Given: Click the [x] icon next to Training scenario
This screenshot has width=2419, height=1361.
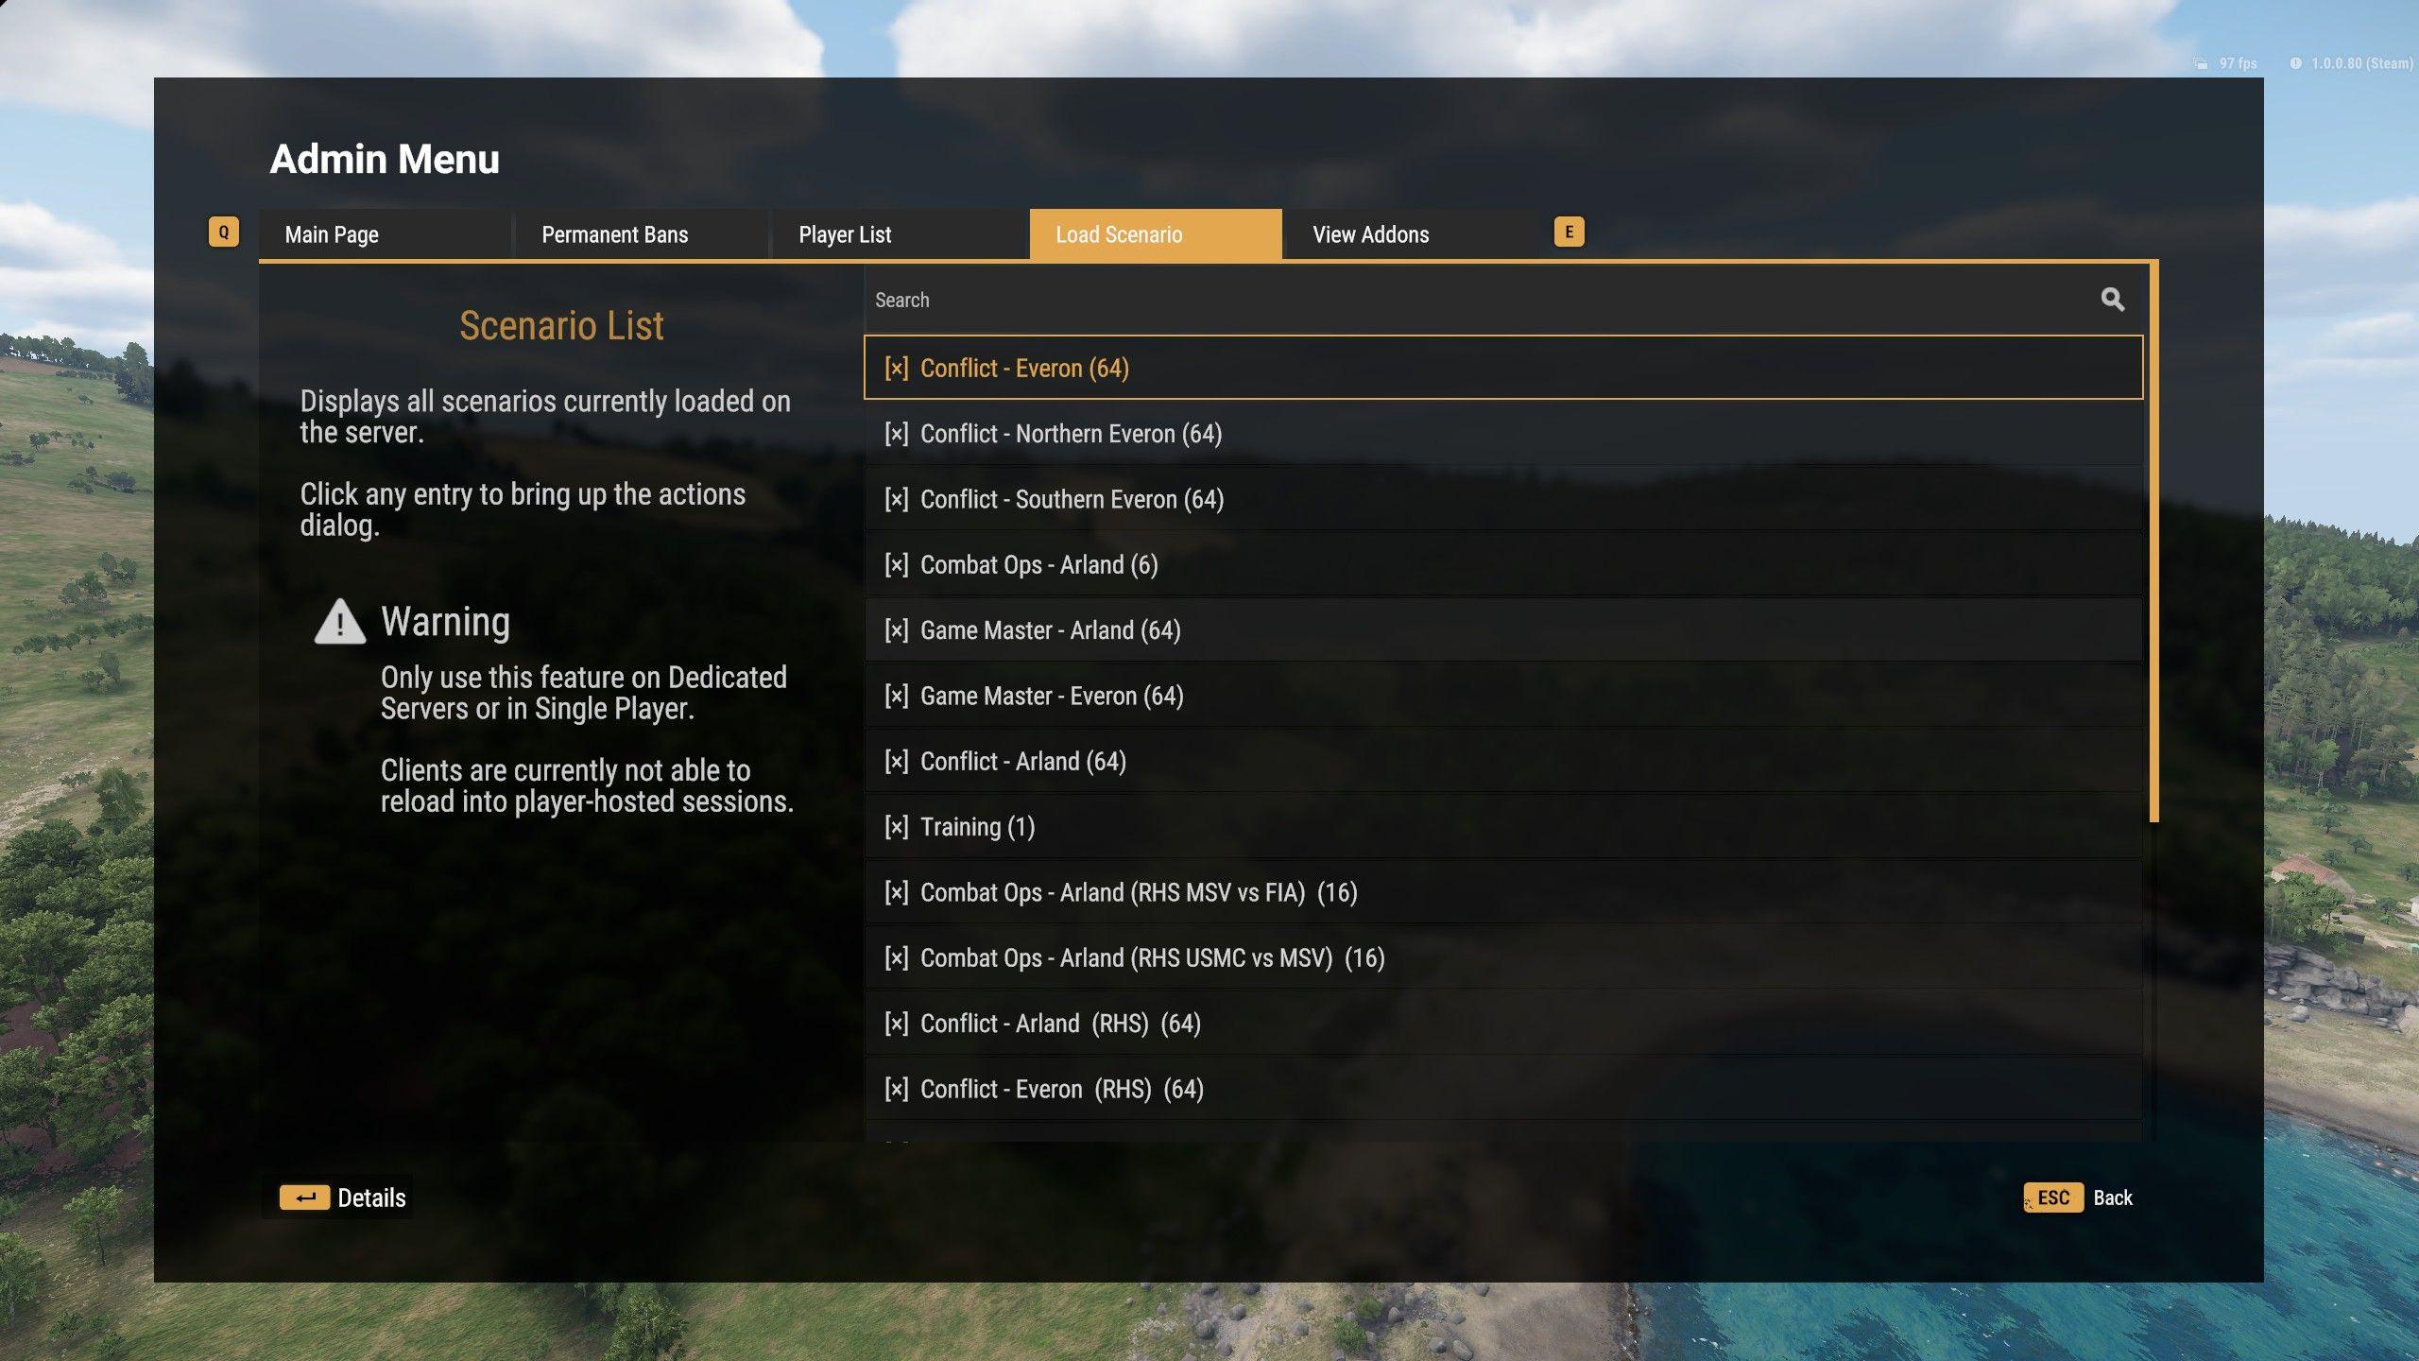Looking at the screenshot, I should (x=894, y=826).
